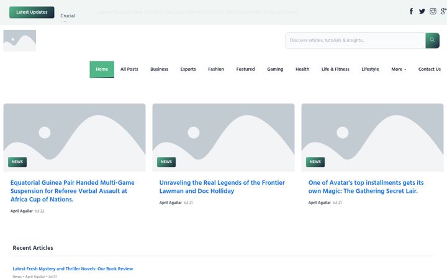Click the Jul 22 date text
The image size is (447, 279).
(x=40, y=211)
